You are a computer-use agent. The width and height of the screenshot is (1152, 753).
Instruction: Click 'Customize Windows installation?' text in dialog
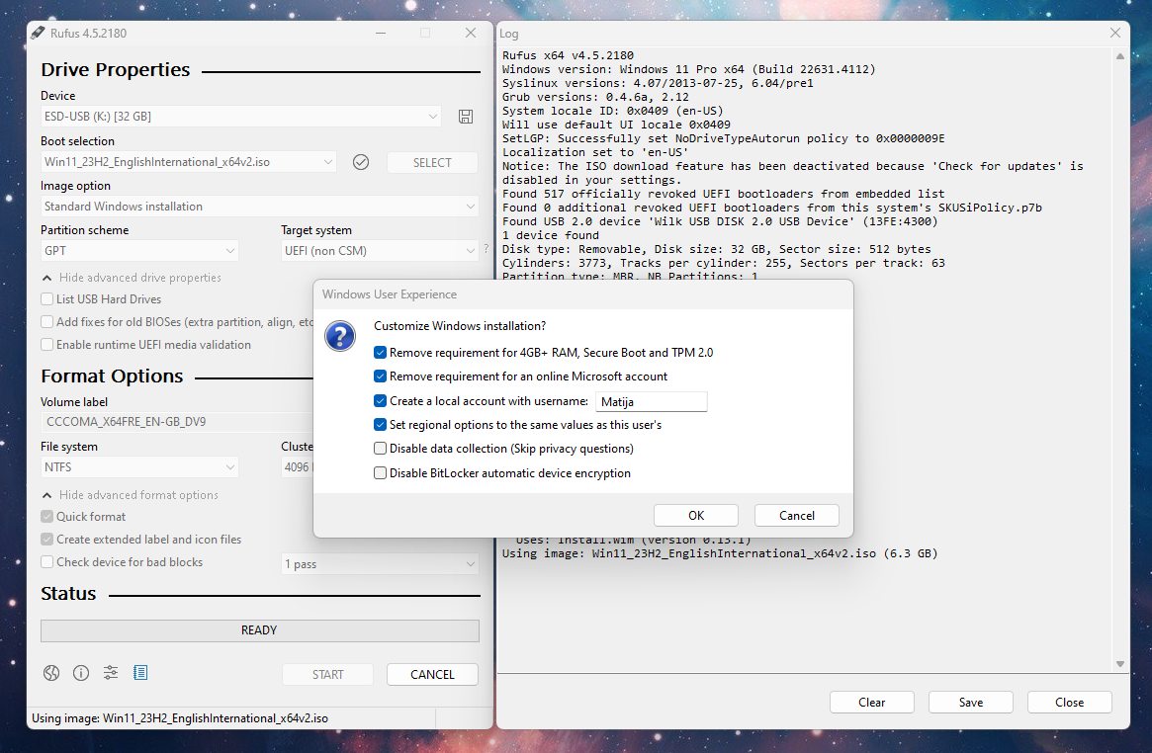(x=460, y=326)
